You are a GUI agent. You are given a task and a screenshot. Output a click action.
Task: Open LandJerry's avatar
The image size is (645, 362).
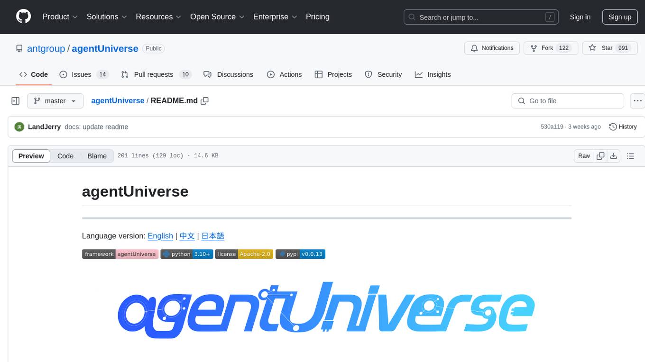(19, 127)
